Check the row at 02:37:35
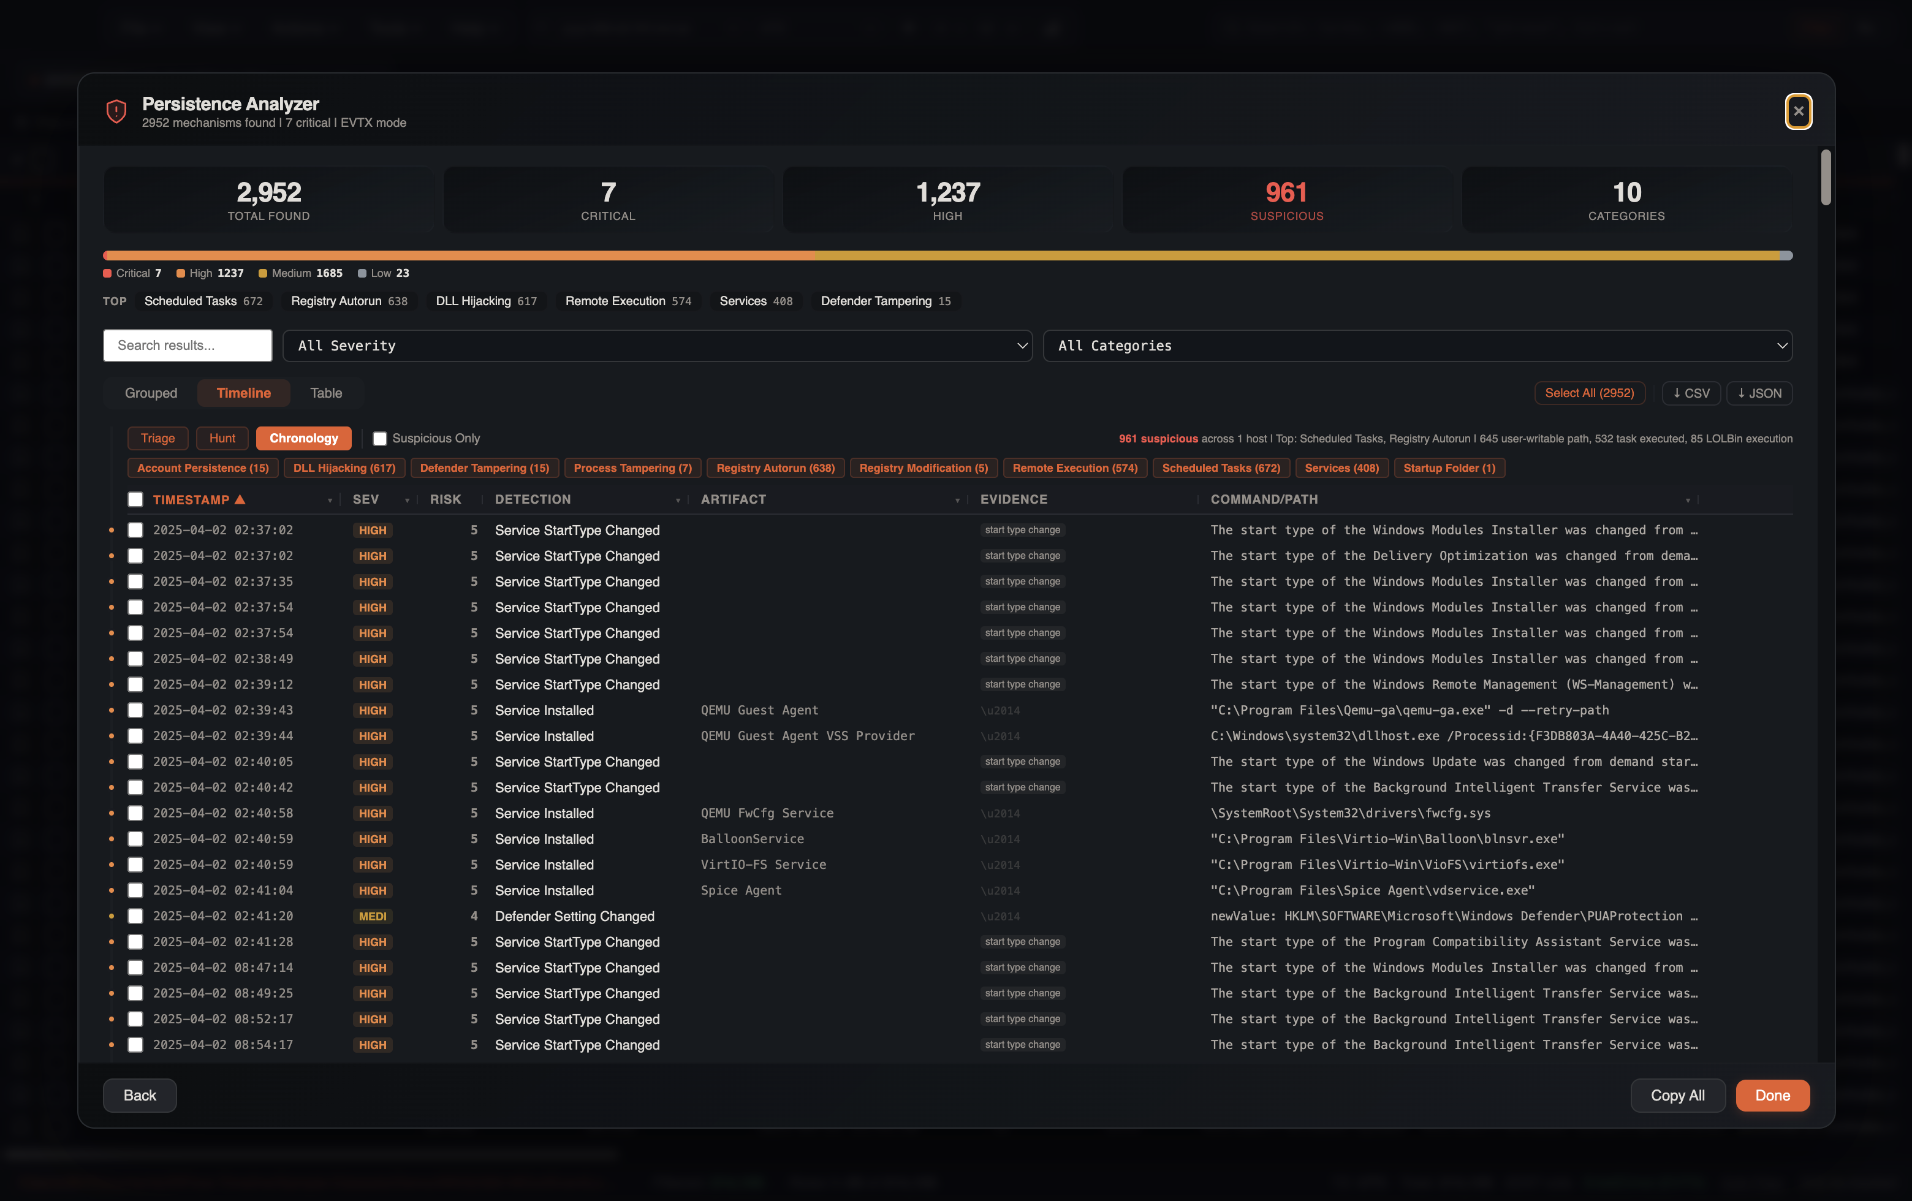Screen dimensions: 1912x1201 tap(136, 582)
